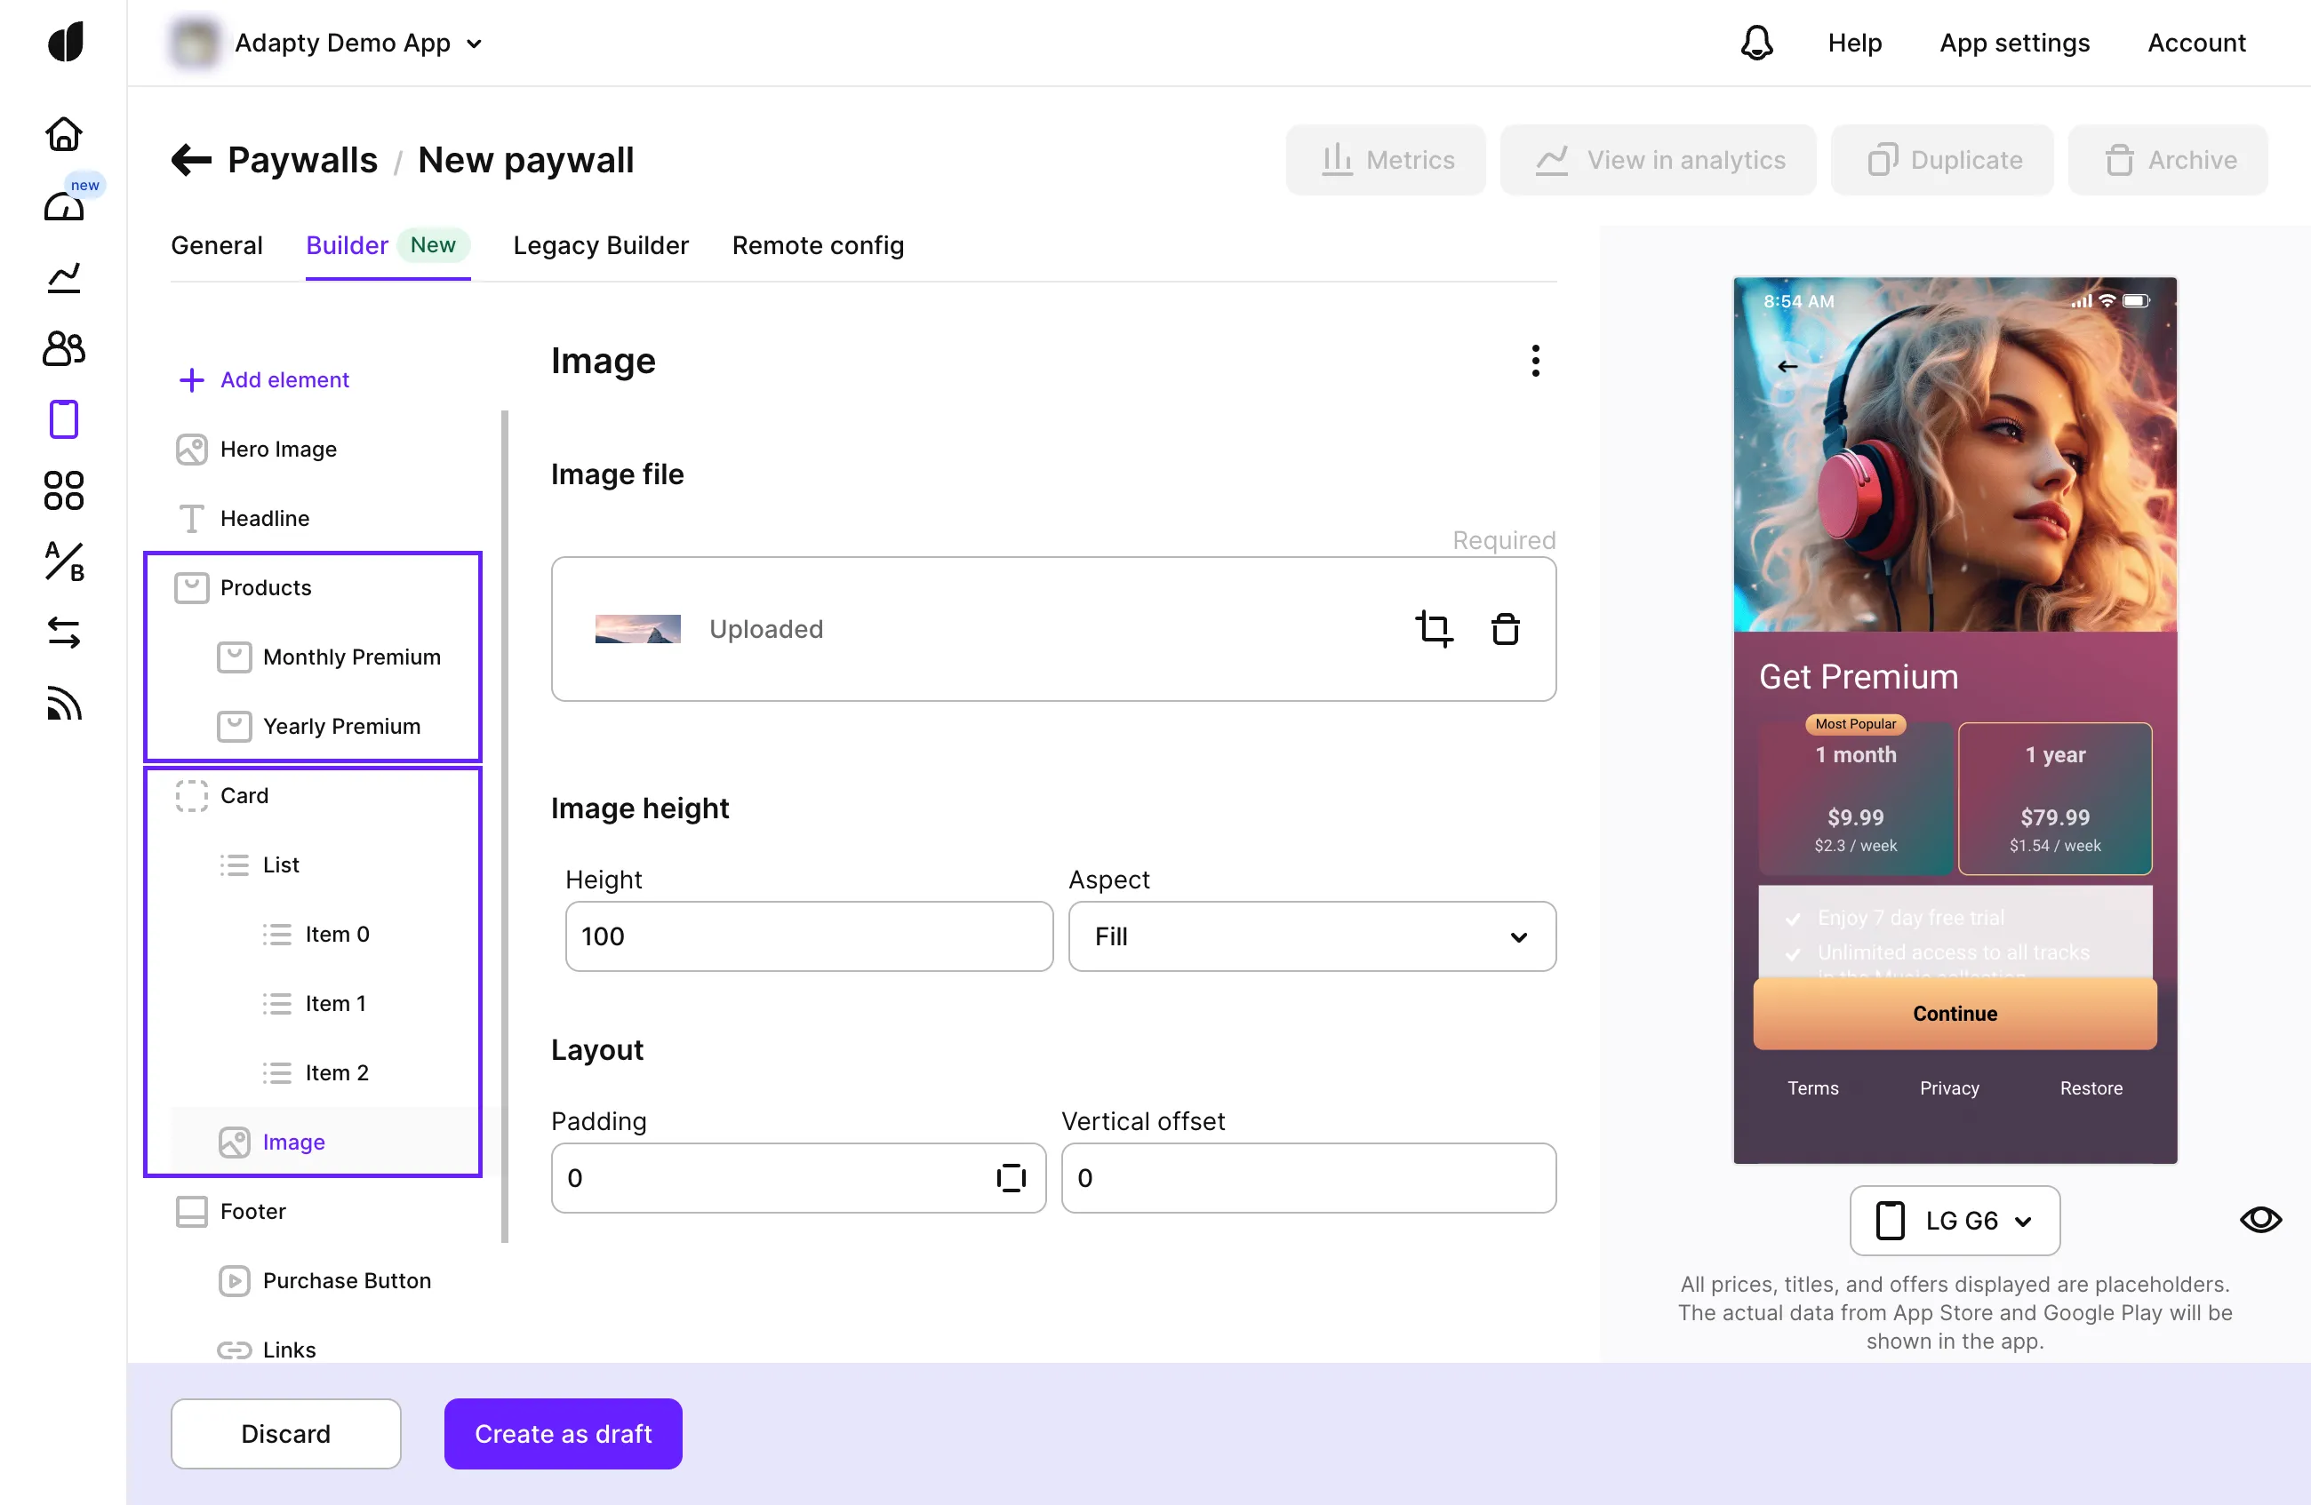This screenshot has height=1505, width=2311.
Task: Open the users icon in sidebar
Action: pyautogui.click(x=64, y=348)
